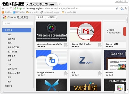Click the Chrome 网上应用店 title

click(x=18, y=17)
